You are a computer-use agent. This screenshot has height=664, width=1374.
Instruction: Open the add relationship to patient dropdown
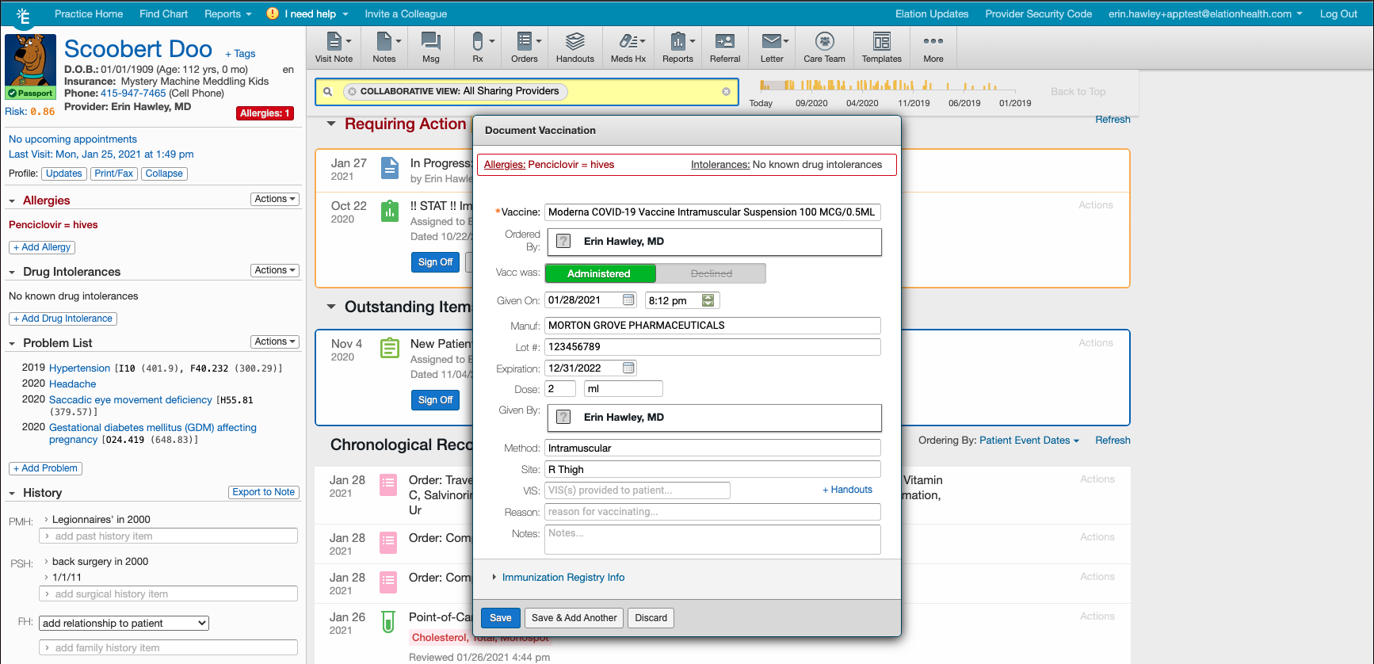click(x=124, y=624)
